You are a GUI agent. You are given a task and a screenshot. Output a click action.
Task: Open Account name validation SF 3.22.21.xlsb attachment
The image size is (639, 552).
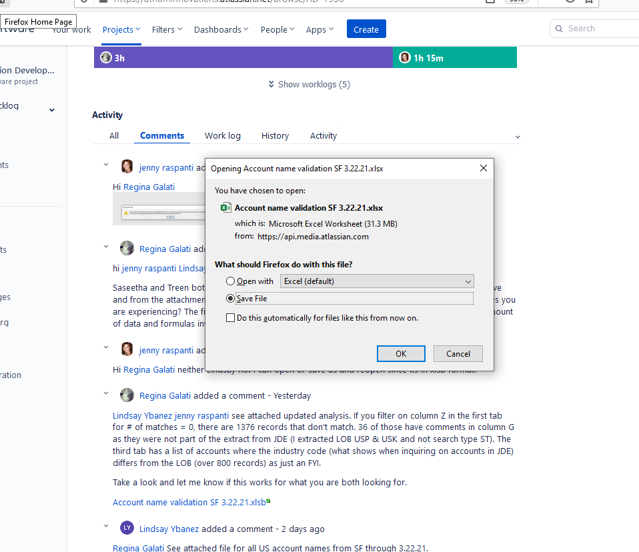point(189,502)
